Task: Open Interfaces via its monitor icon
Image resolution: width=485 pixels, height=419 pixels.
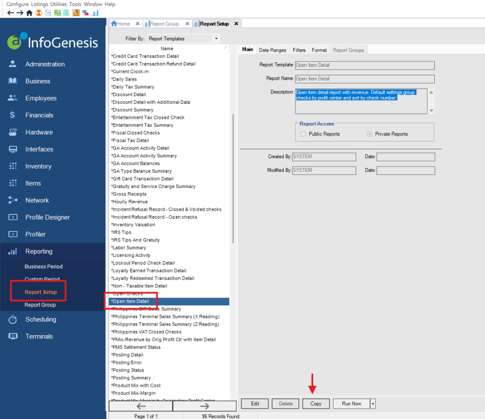Action: (x=13, y=149)
